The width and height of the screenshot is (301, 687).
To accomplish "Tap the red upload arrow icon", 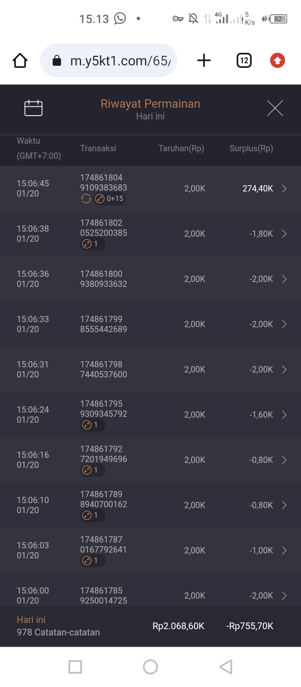I will tap(277, 61).
